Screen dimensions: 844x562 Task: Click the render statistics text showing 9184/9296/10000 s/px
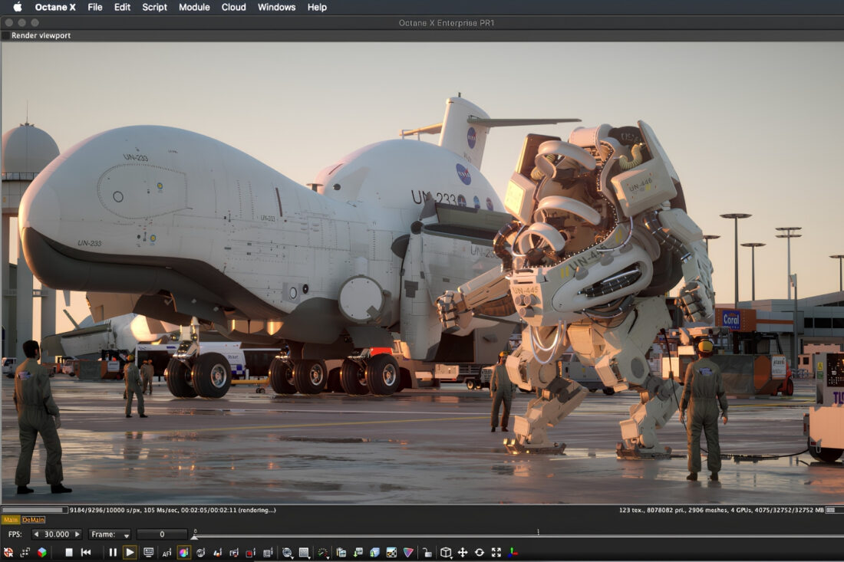(172, 510)
